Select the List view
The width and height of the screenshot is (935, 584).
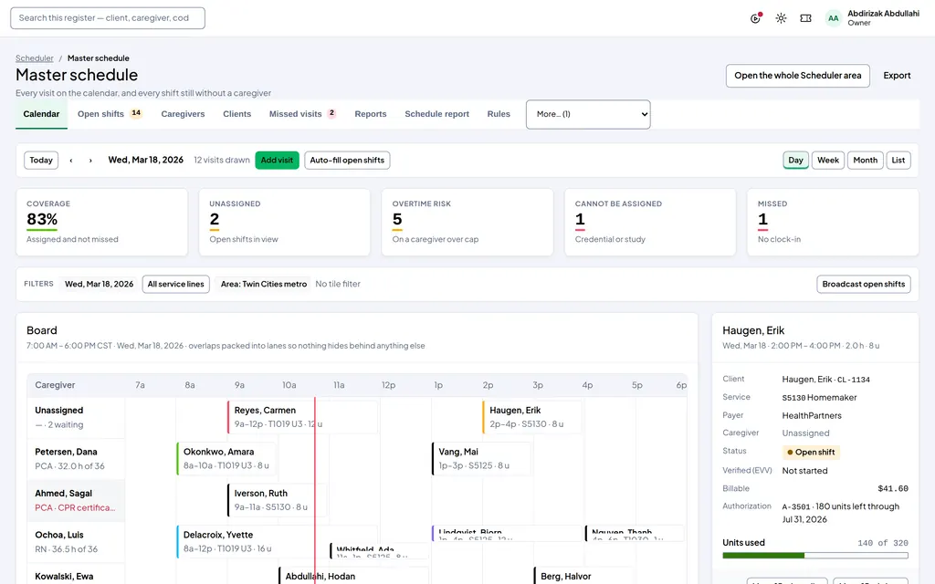[898, 161]
